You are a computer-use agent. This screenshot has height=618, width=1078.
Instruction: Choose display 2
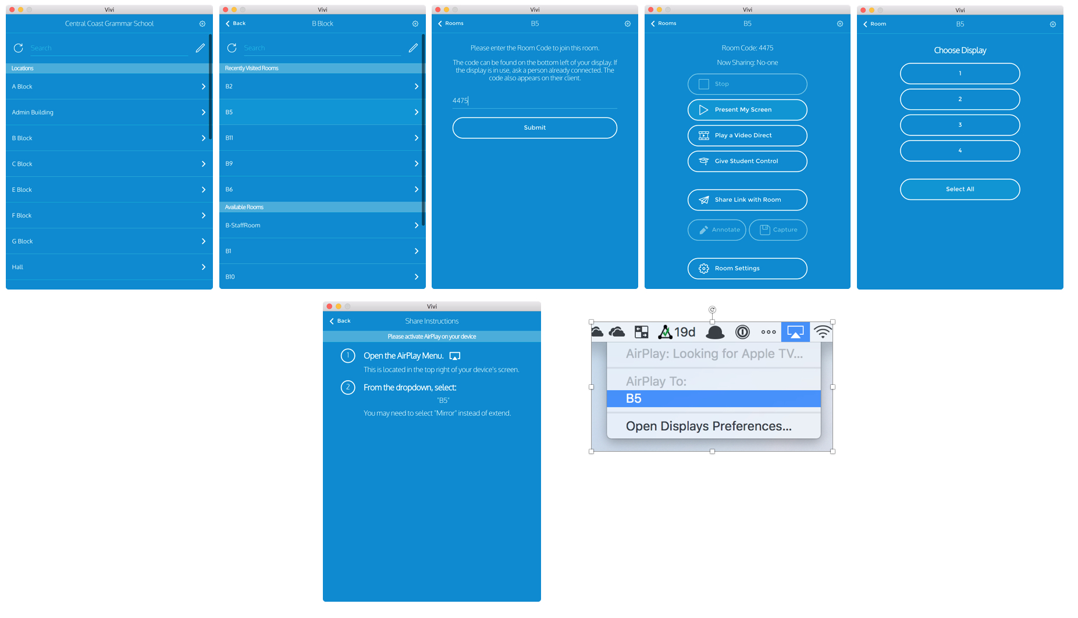coord(960,99)
